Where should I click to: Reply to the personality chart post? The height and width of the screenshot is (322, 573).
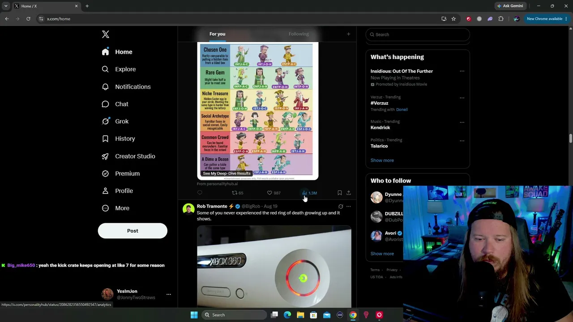coord(200,193)
